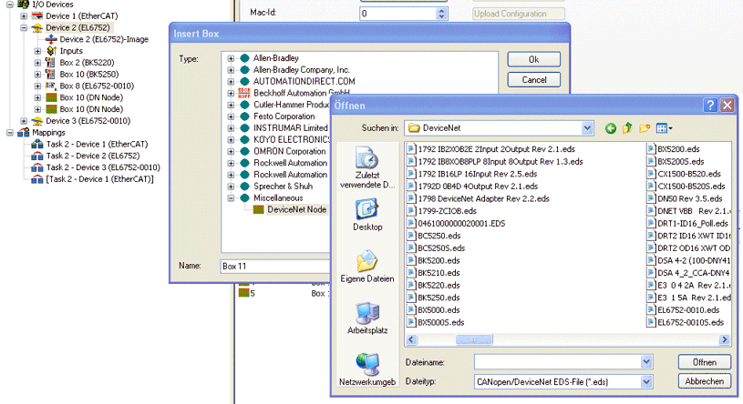Select OMRON Corporation type entry

(290, 151)
